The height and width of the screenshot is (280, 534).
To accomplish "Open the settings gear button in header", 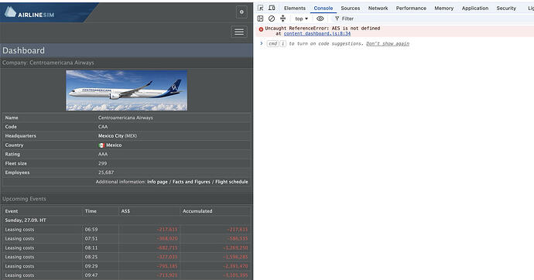I will 241,12.
